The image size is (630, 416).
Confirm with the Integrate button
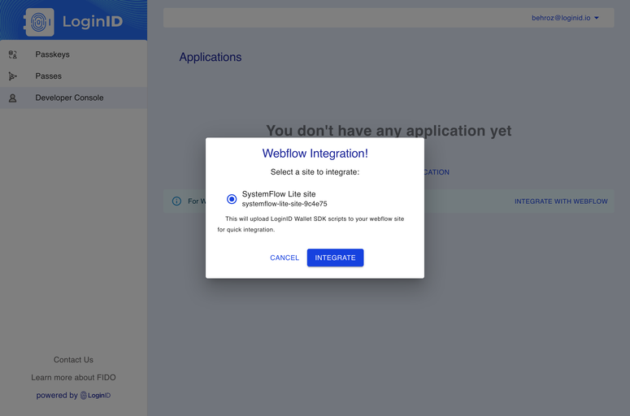(335, 258)
